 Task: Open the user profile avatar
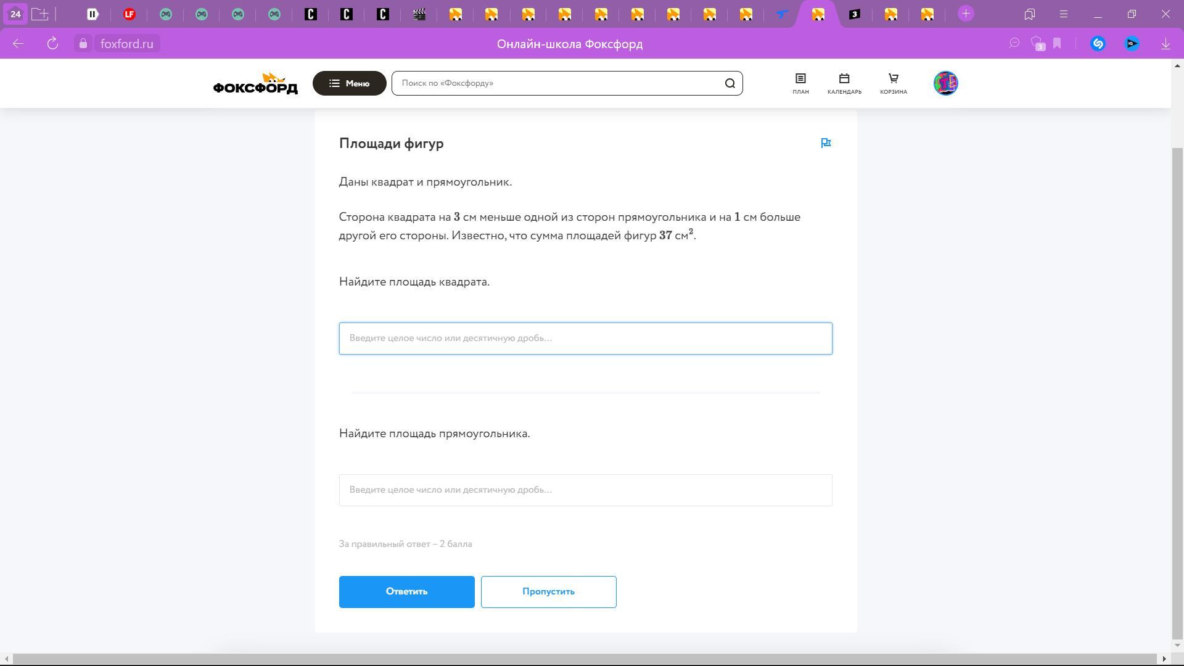click(x=945, y=83)
